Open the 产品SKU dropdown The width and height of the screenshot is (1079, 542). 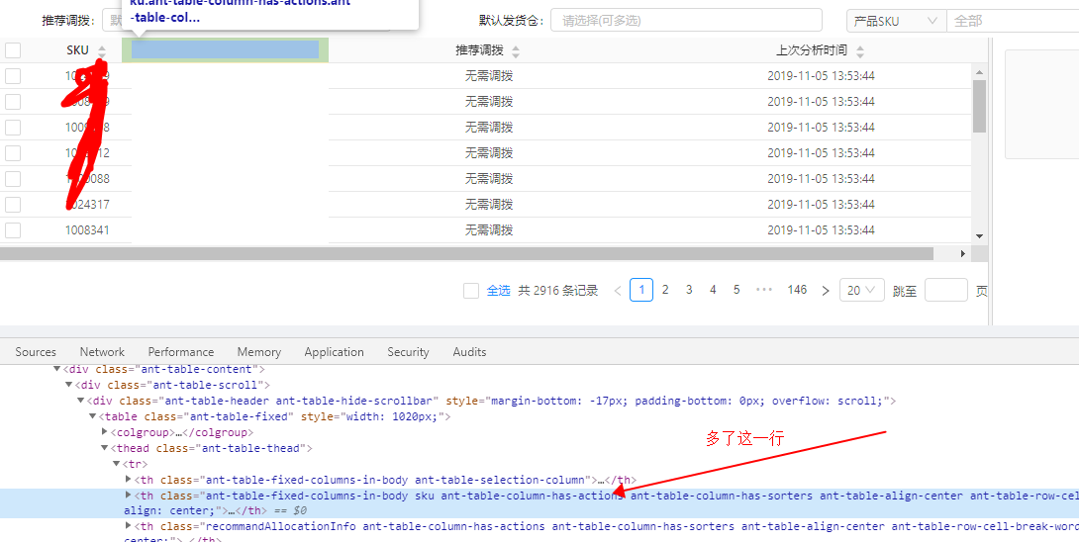click(x=897, y=21)
